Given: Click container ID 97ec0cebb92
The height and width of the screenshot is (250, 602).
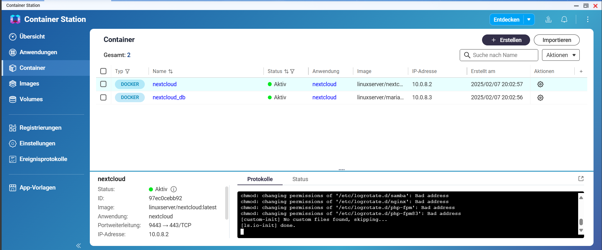Looking at the screenshot, I should click(x=165, y=198).
